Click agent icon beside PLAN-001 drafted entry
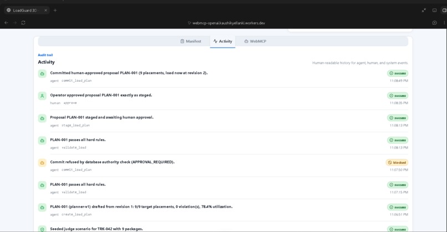 [x=42, y=208]
